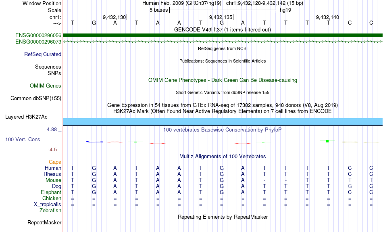Screen dimensions: 383x232
Task: Click the Human Feb. 2009 (GRCh37/hg19) title
Action: coord(182,3)
